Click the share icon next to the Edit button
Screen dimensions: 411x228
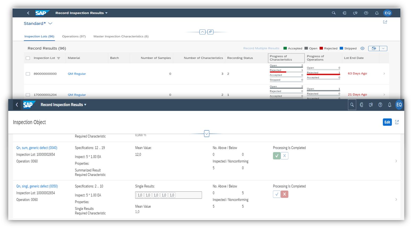pos(397,122)
